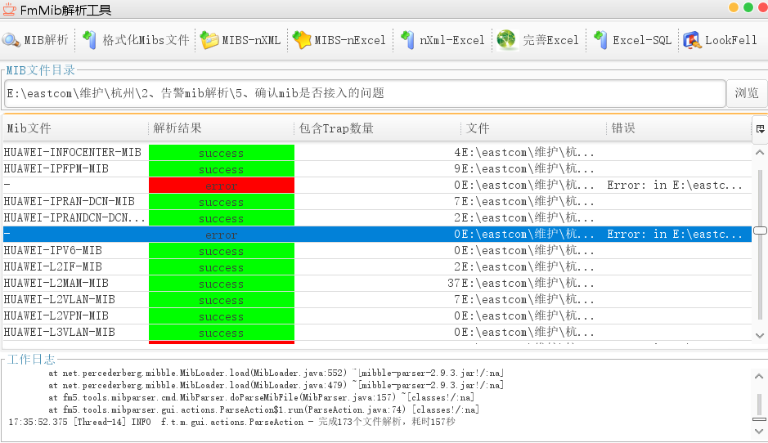Select the HUAWEI-L3VLAN-MIB row
The width and height of the screenshot is (768, 443).
377,333
